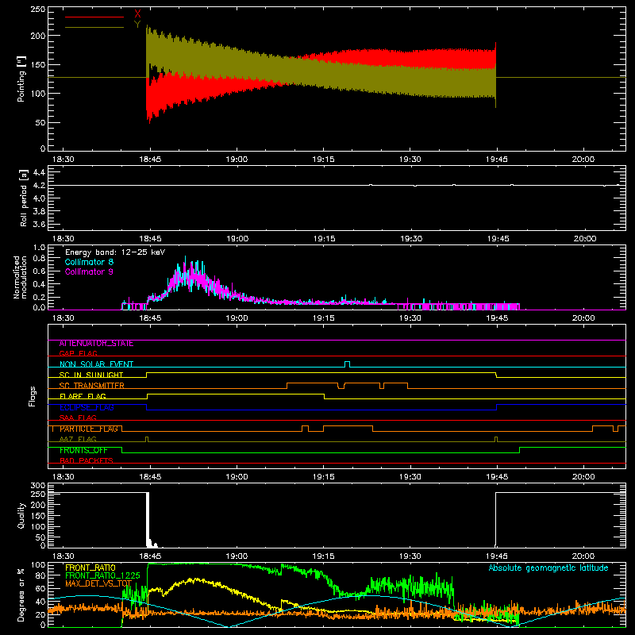Click the Pointing ["] axis title
Screen dimensions: 635x635
coord(21,79)
